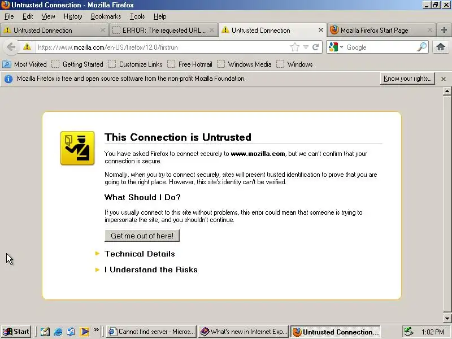Switch to the first Untrusted Connection tab
Screen dimensions: 452x339
click(54, 30)
